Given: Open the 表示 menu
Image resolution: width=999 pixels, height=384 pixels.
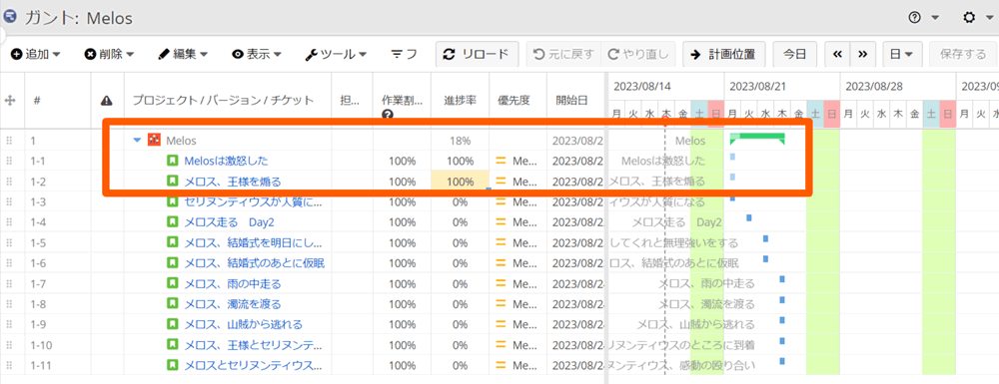Looking at the screenshot, I should [257, 54].
